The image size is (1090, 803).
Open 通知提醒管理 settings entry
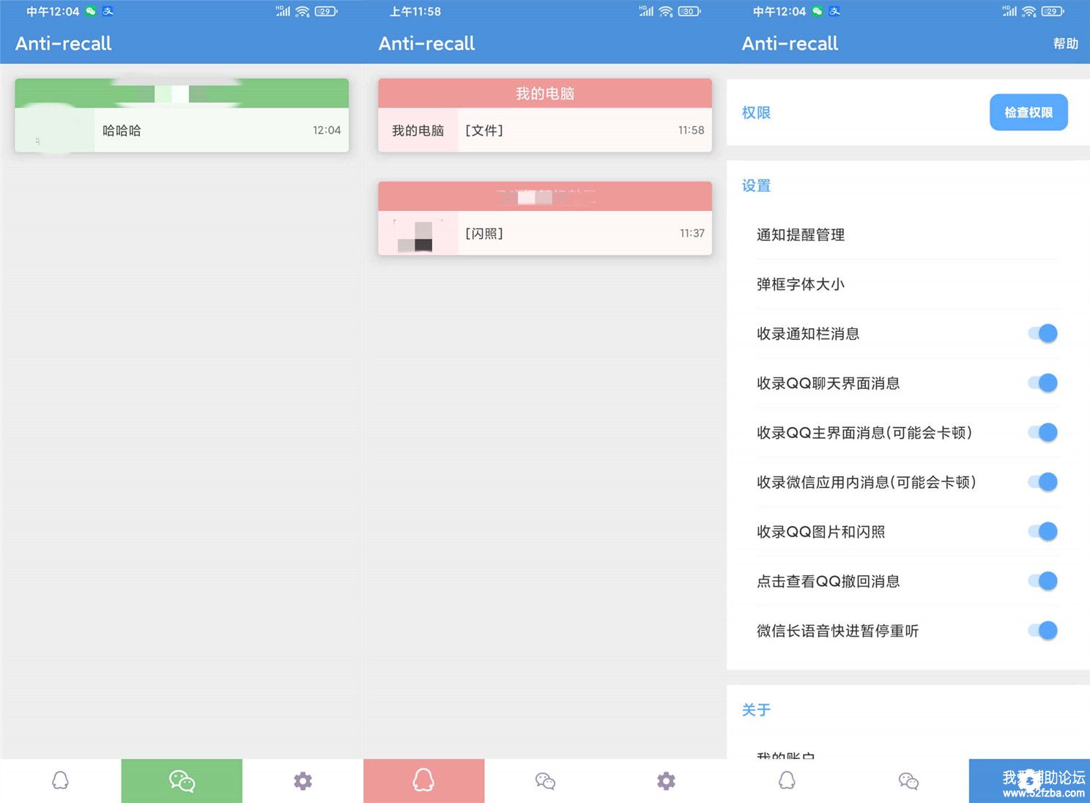pos(908,234)
